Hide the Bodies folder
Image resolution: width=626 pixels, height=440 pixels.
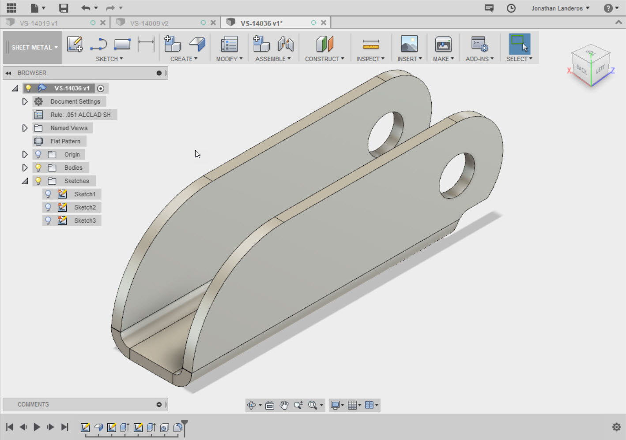38,168
